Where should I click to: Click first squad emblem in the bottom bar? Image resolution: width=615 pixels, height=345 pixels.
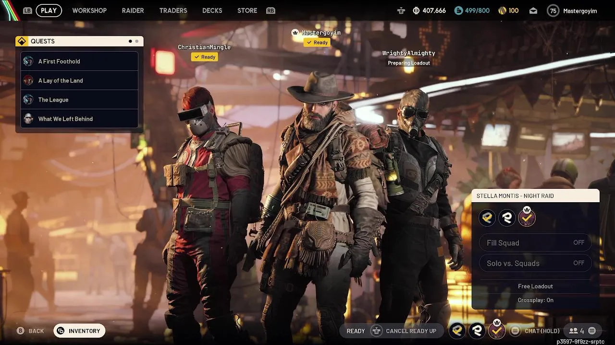tap(457, 331)
